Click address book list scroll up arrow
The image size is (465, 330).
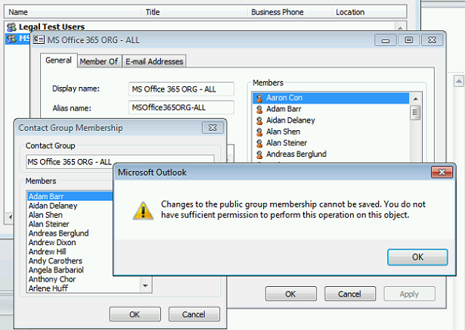click(x=400, y=27)
